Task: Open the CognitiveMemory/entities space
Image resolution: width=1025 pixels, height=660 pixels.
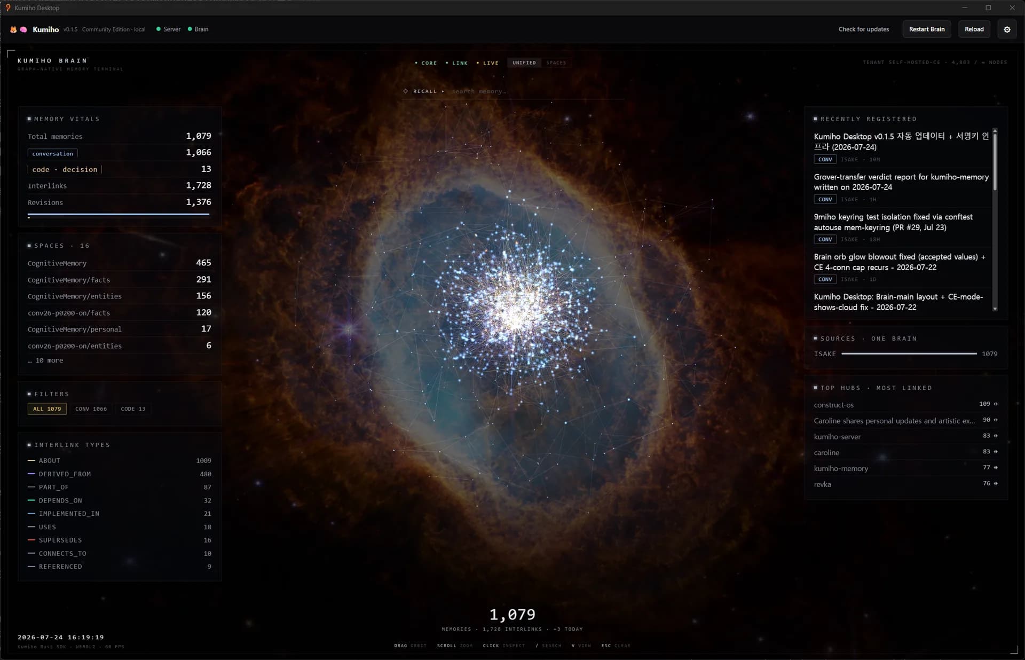Action: click(119, 296)
